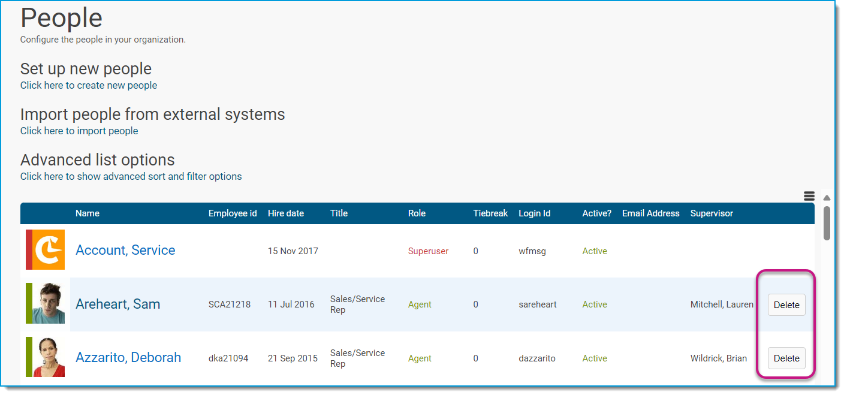Viewport: 844px width, 395px height.
Task: Open Account, Service person record
Action: pos(125,250)
